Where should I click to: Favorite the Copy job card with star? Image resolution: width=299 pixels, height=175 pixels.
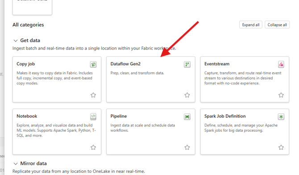pyautogui.click(x=93, y=95)
